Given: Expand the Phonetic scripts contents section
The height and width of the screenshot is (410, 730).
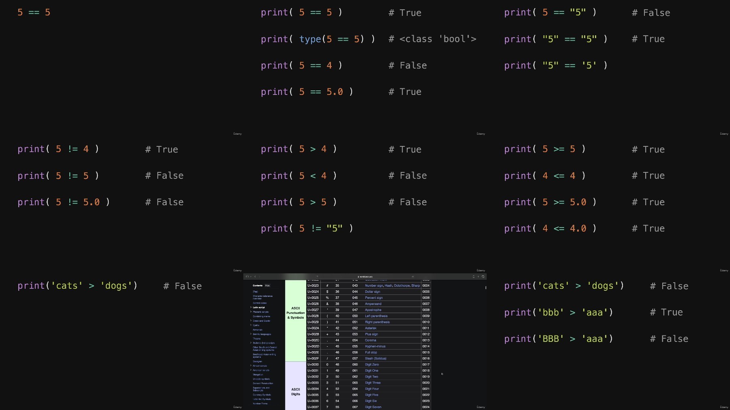Looking at the screenshot, I should coord(251,312).
